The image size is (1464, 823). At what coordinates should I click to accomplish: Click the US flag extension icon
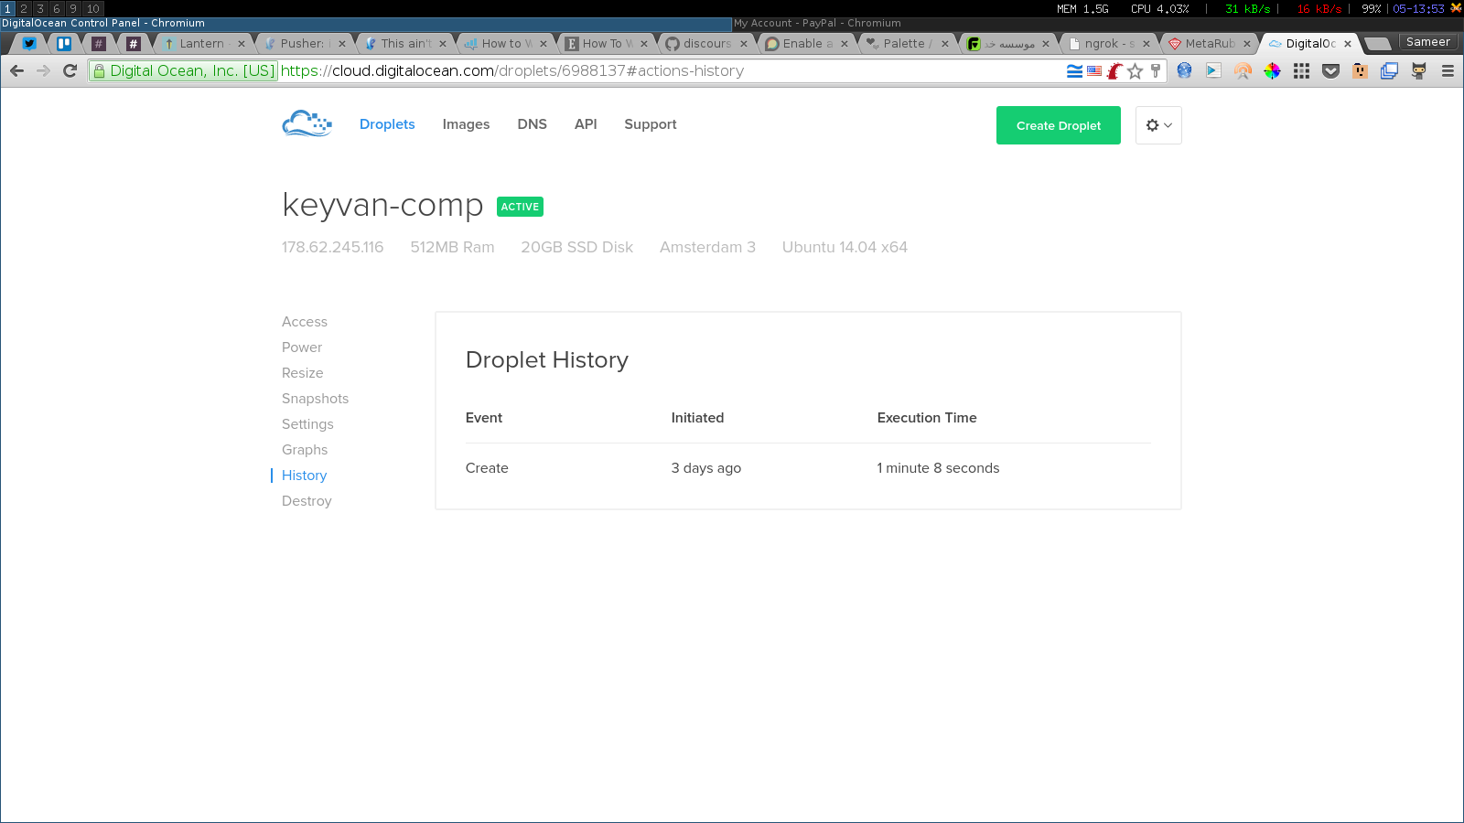tap(1094, 70)
